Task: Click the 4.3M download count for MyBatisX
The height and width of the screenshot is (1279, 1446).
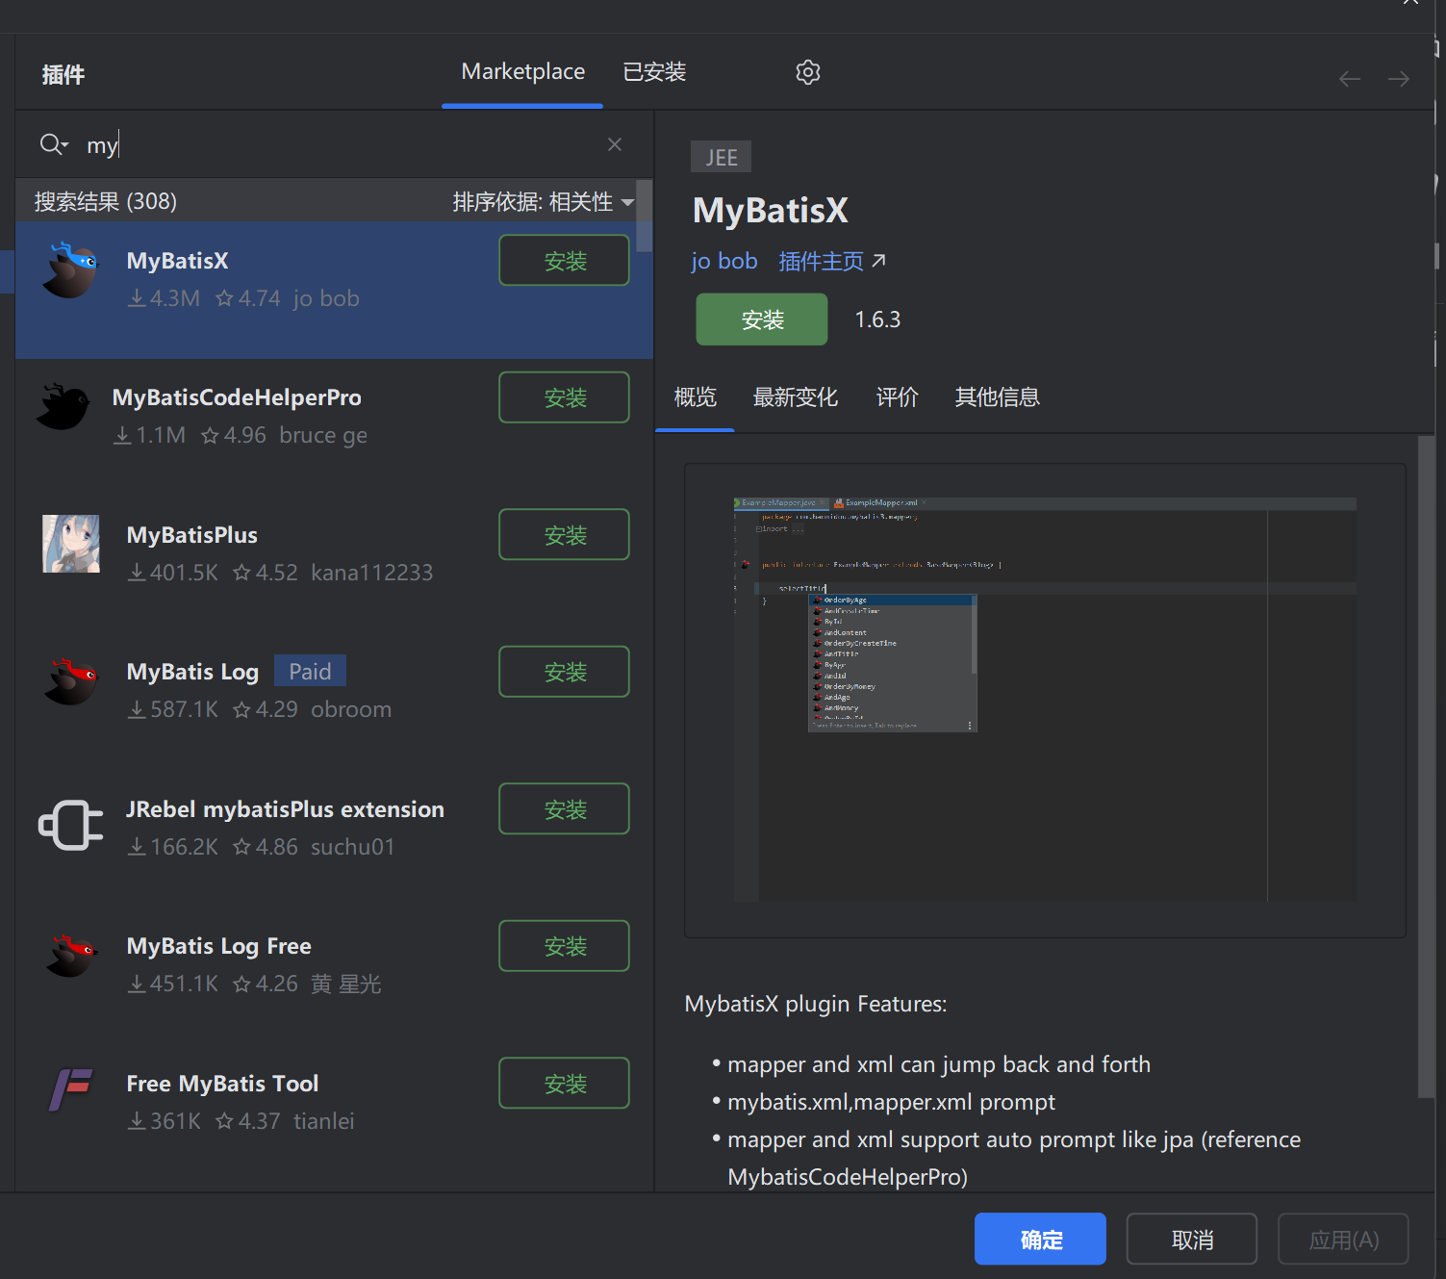Action: (165, 298)
